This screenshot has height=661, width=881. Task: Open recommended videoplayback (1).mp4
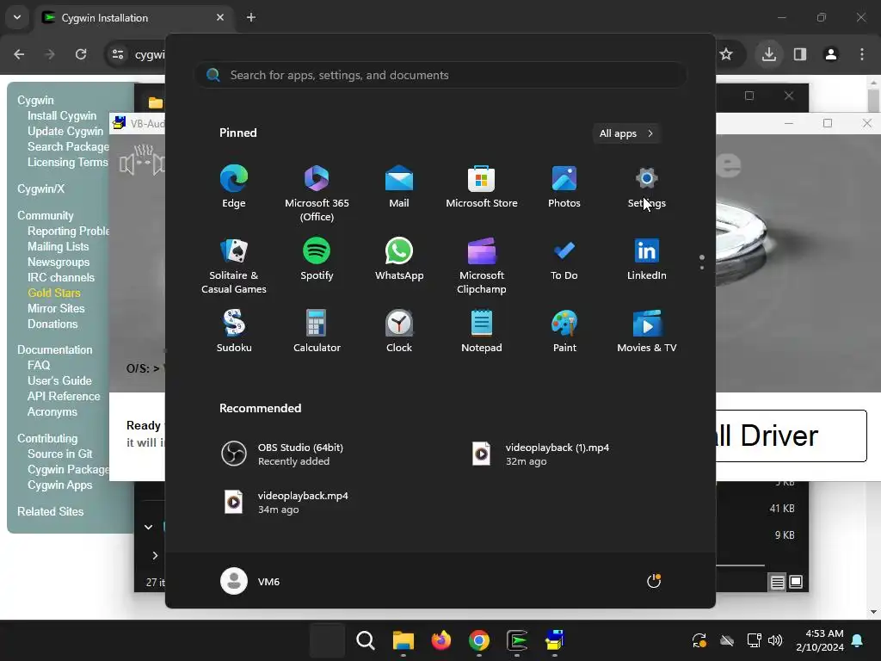(540, 454)
